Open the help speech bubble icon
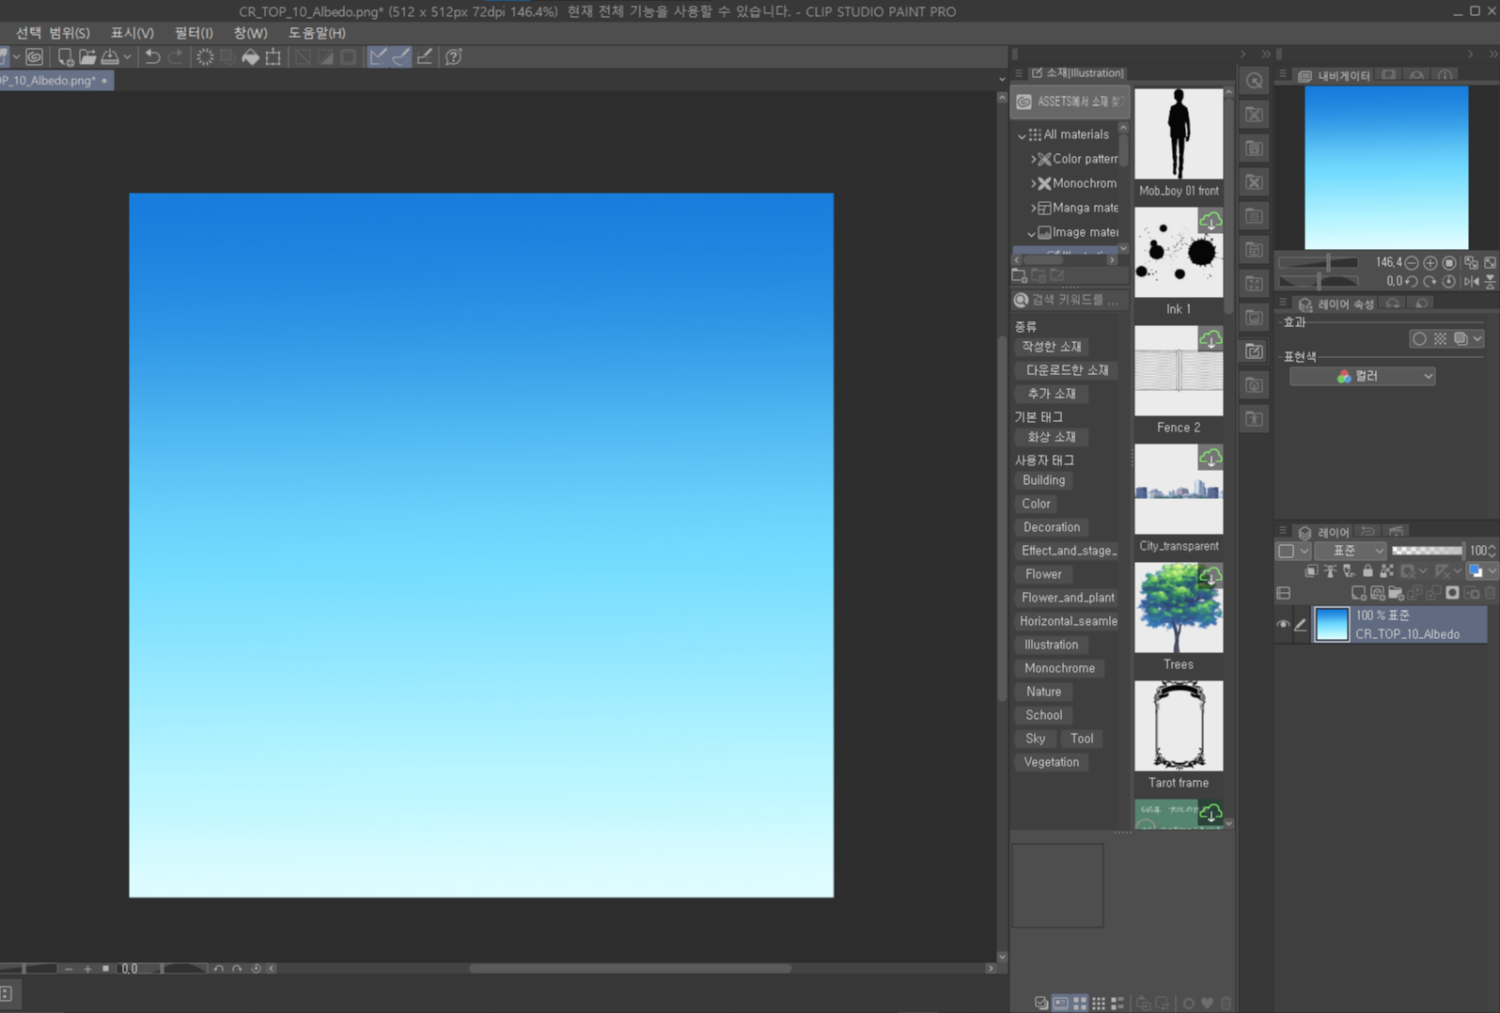The height and width of the screenshot is (1013, 1500). point(454,57)
